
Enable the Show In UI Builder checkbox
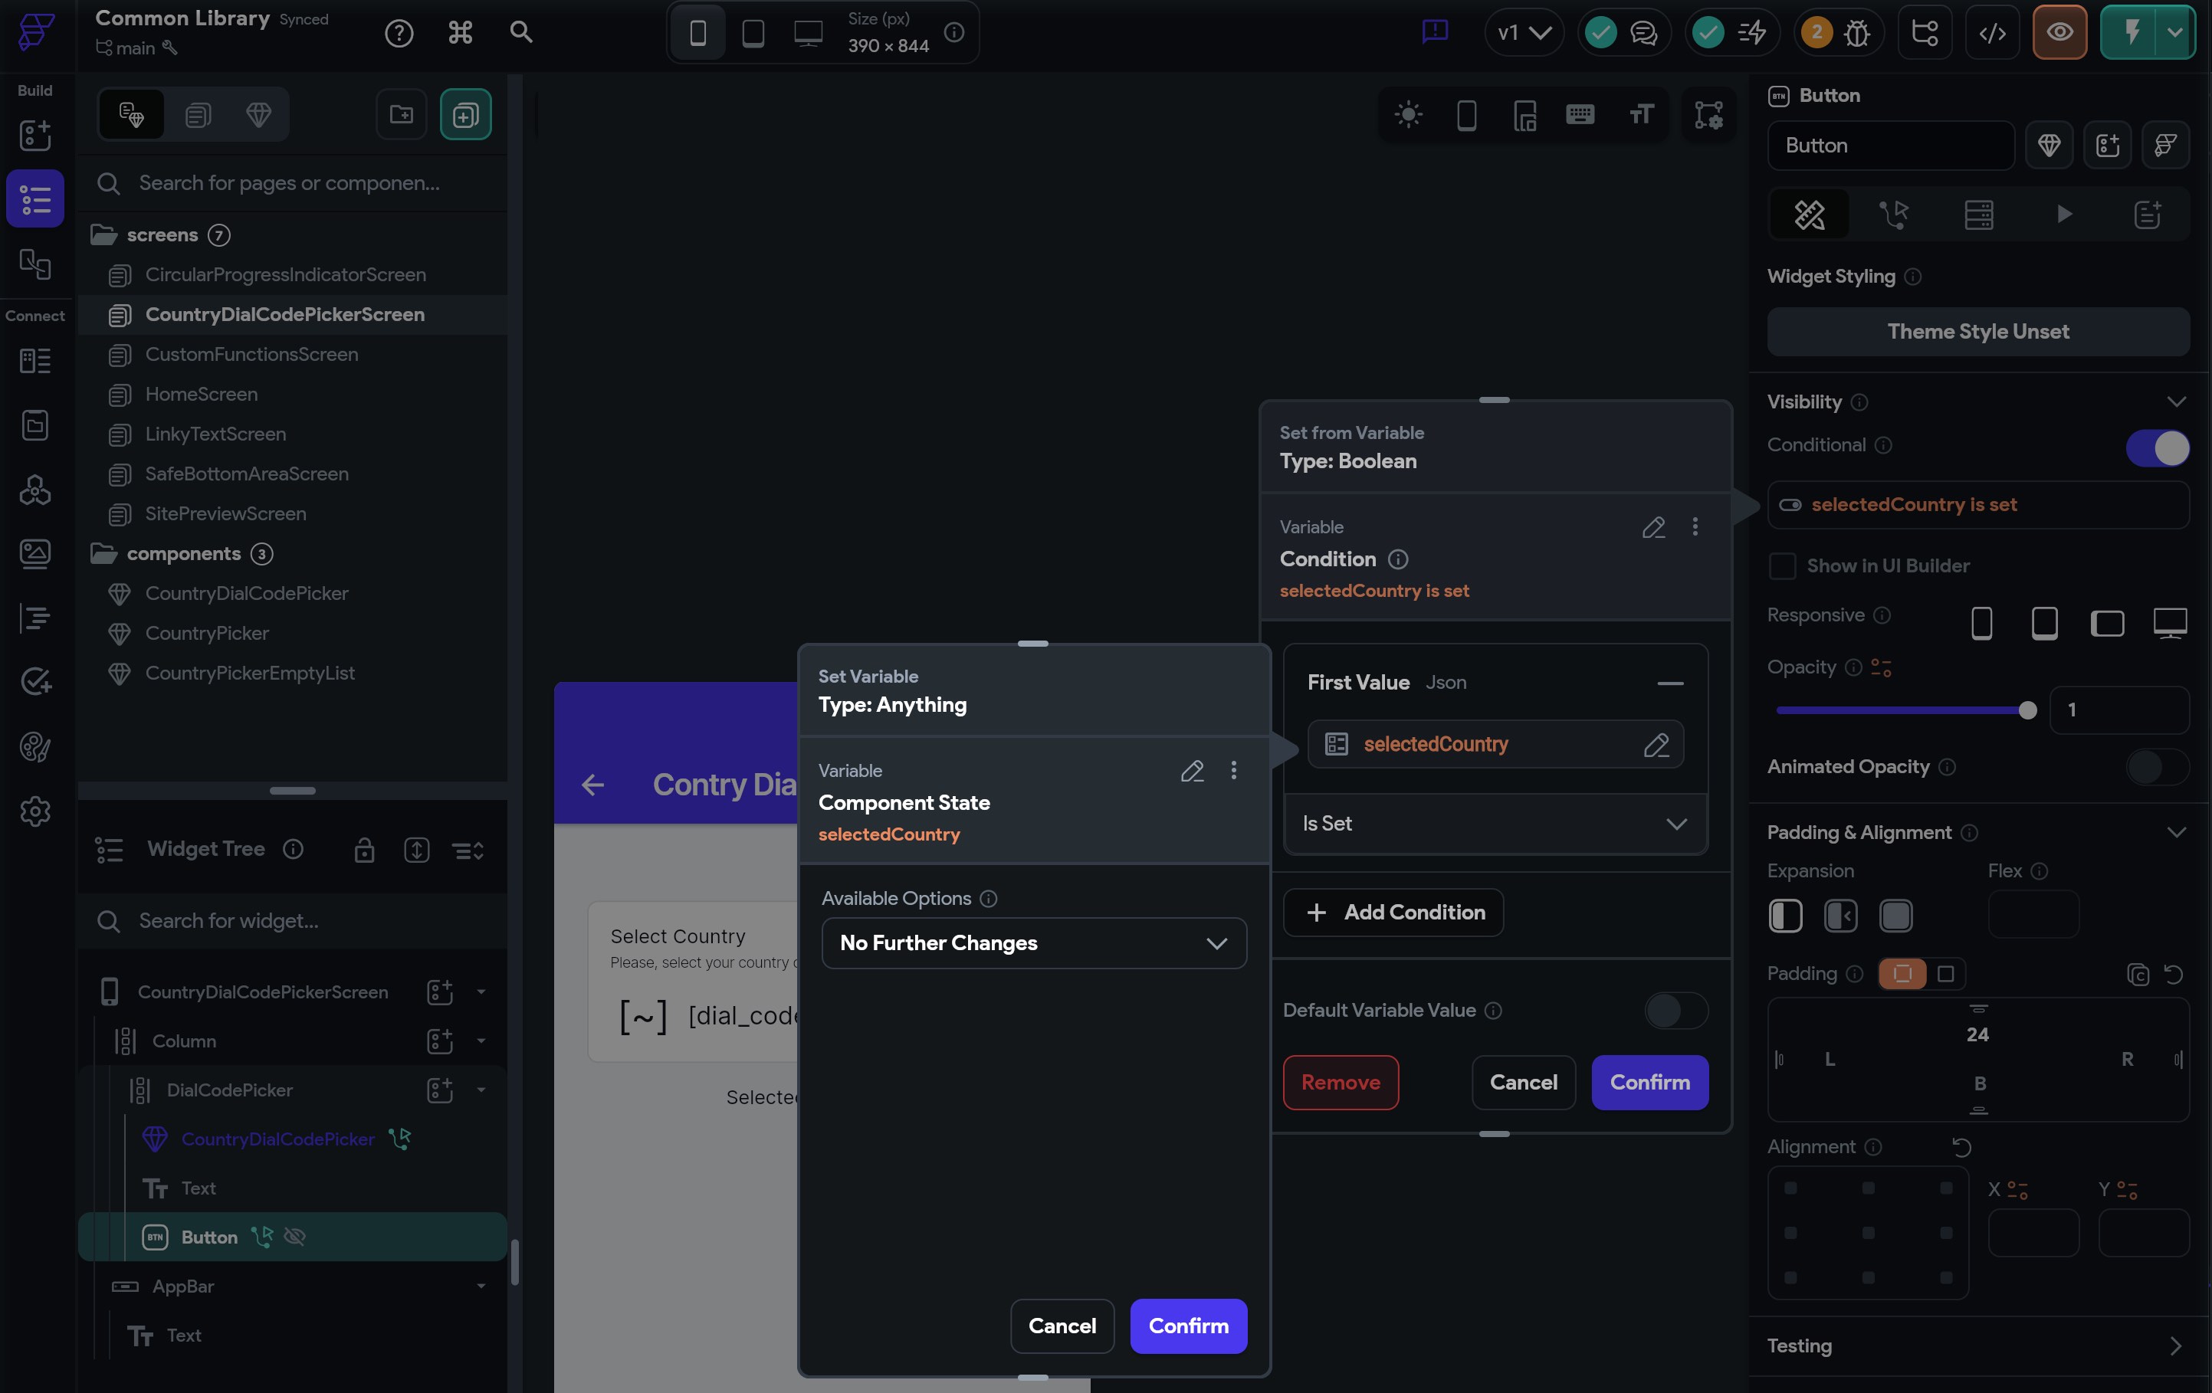(x=1782, y=565)
